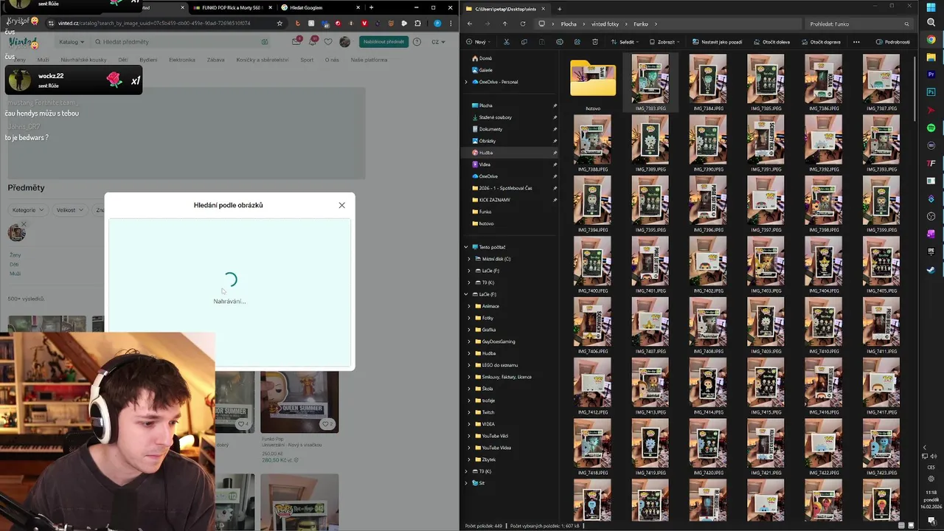Click the camera image-search icon in Vinted search
944x531 pixels.
(265, 42)
